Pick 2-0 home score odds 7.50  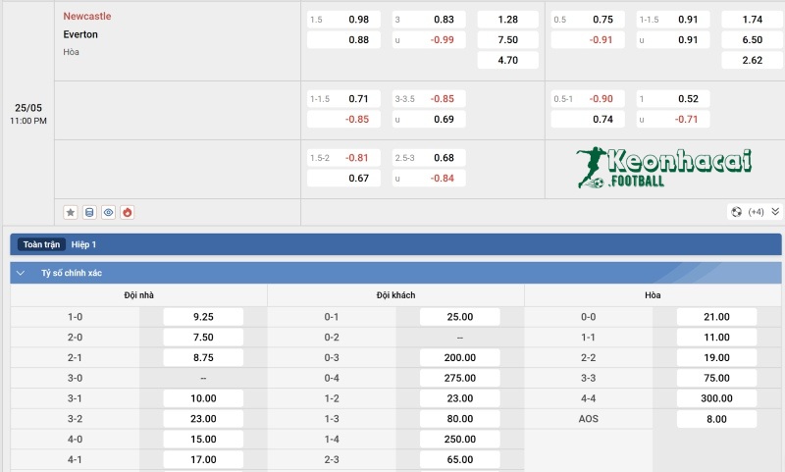pyautogui.click(x=203, y=338)
